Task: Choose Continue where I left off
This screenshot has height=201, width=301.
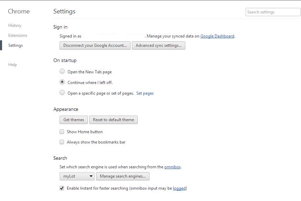Action: click(62, 82)
